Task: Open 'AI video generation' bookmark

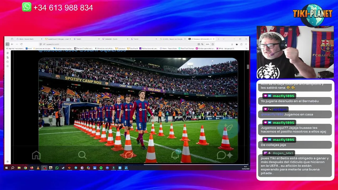Action: 205,49
